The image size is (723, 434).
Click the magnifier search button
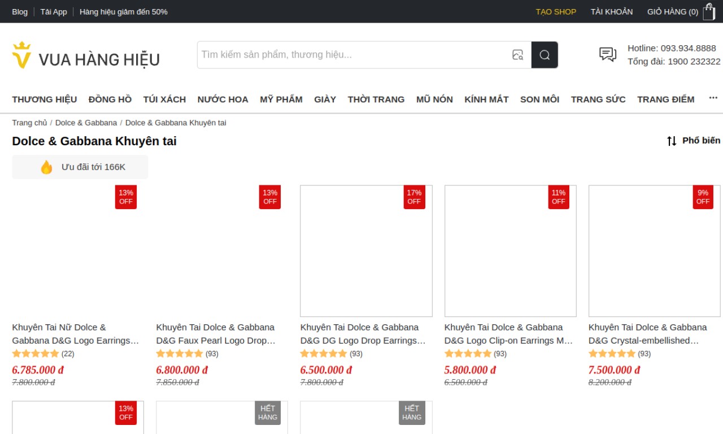[545, 55]
